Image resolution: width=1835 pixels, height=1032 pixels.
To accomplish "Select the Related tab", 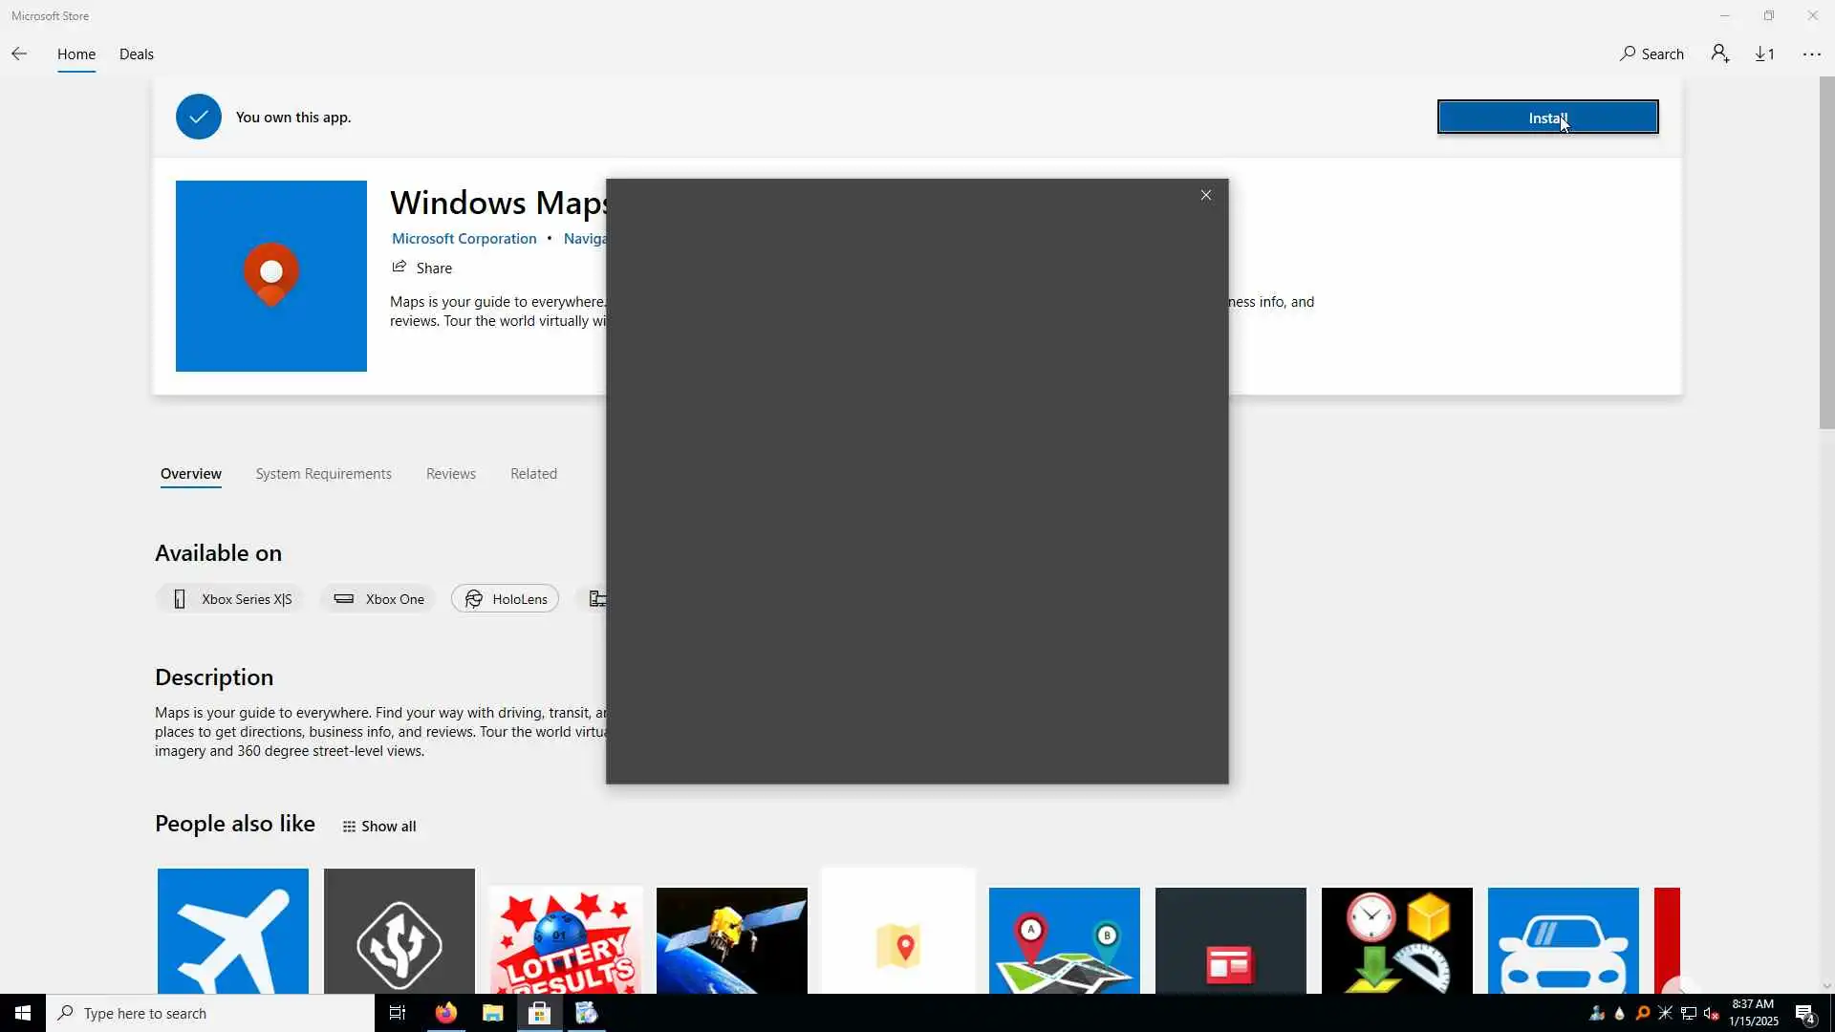I will pyautogui.click(x=533, y=474).
